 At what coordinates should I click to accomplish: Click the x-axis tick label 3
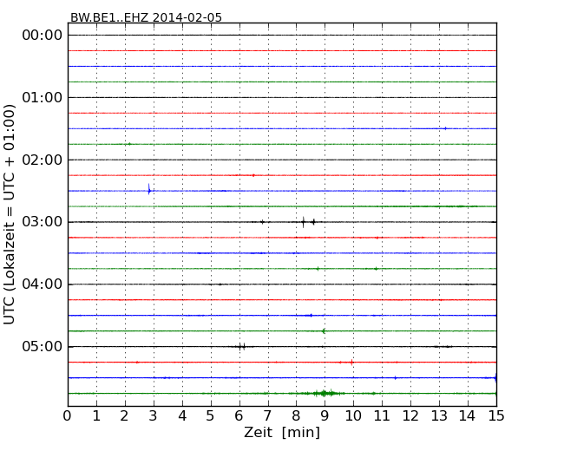point(154,416)
